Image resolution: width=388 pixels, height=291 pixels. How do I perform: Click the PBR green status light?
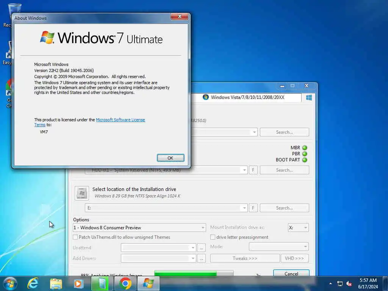pyautogui.click(x=305, y=154)
